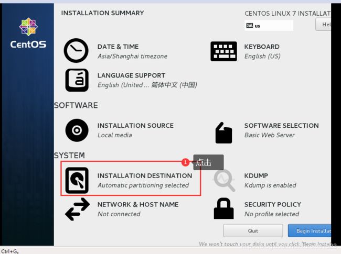Image resolution: width=341 pixels, height=254 pixels.
Task: Open LANGUAGE SUPPORT heading
Action: click(131, 75)
